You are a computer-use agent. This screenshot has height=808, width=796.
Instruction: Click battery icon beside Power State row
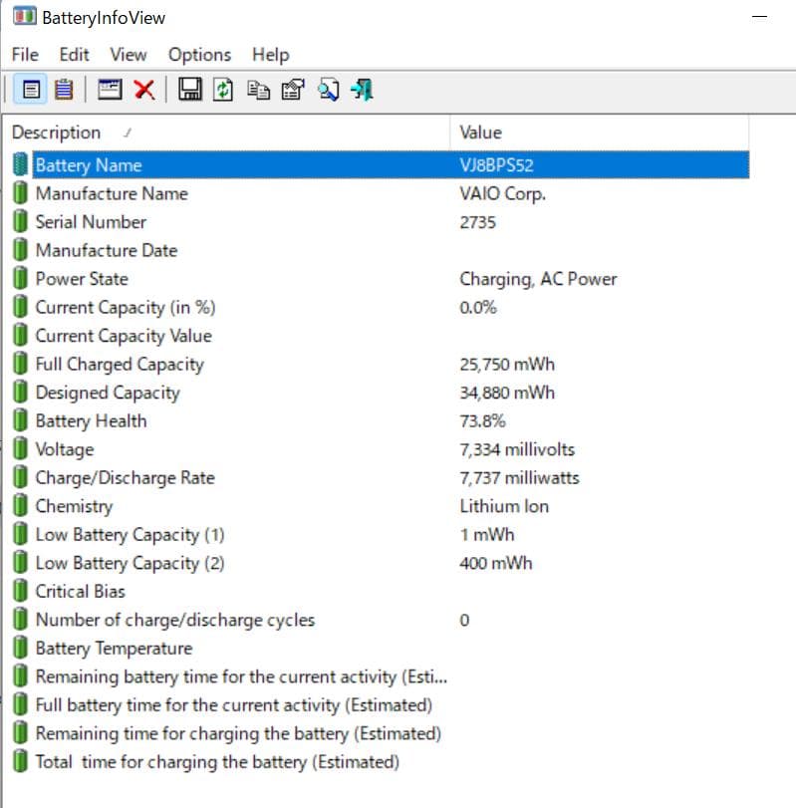click(x=20, y=278)
